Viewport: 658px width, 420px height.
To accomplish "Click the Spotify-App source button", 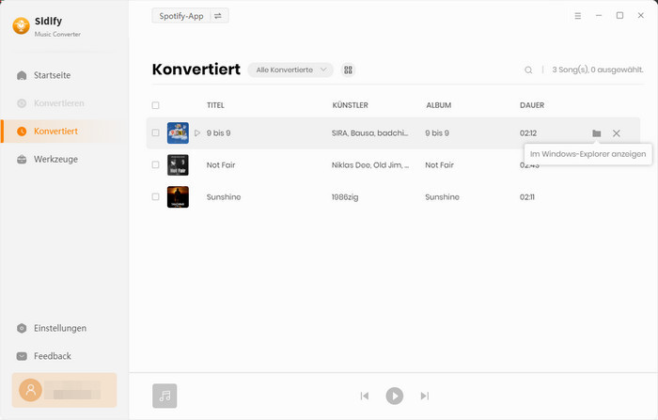I will [x=180, y=16].
